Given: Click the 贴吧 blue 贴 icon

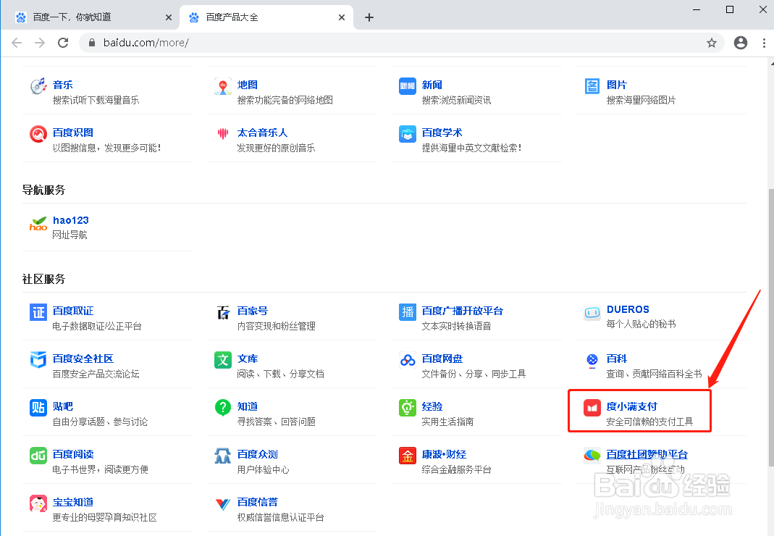Looking at the screenshot, I should [x=38, y=408].
